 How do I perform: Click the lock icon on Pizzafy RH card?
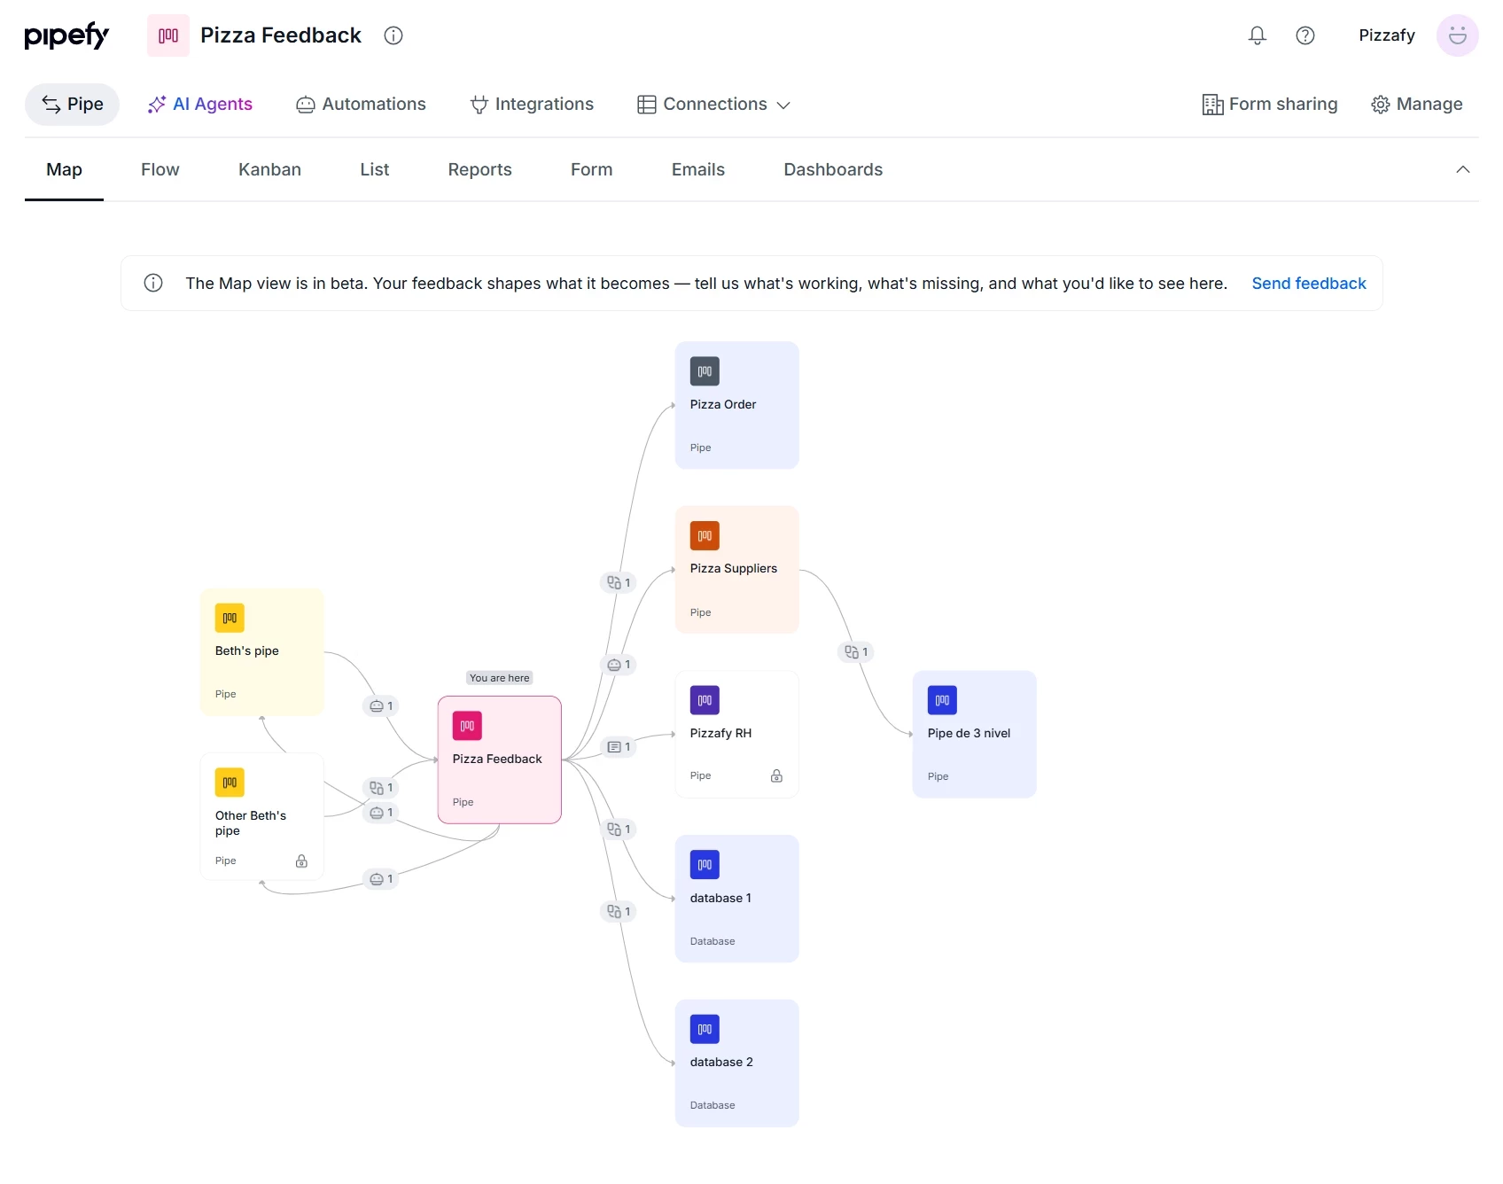[x=776, y=775]
